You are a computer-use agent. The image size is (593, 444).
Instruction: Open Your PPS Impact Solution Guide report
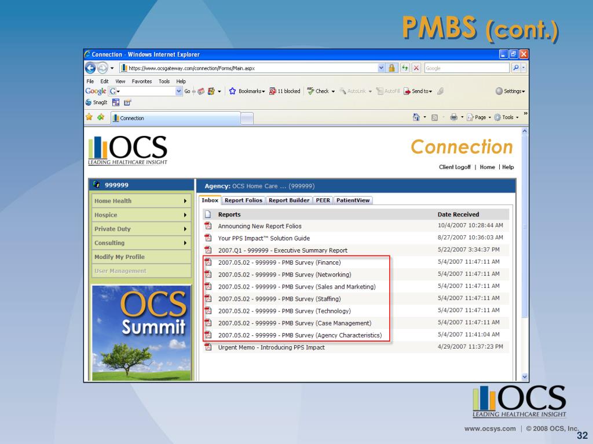pyautogui.click(x=263, y=238)
